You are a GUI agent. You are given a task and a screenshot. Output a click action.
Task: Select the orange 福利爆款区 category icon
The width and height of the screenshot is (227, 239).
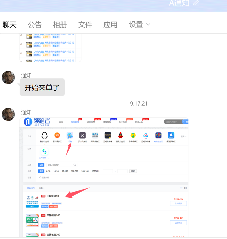[x=57, y=135]
